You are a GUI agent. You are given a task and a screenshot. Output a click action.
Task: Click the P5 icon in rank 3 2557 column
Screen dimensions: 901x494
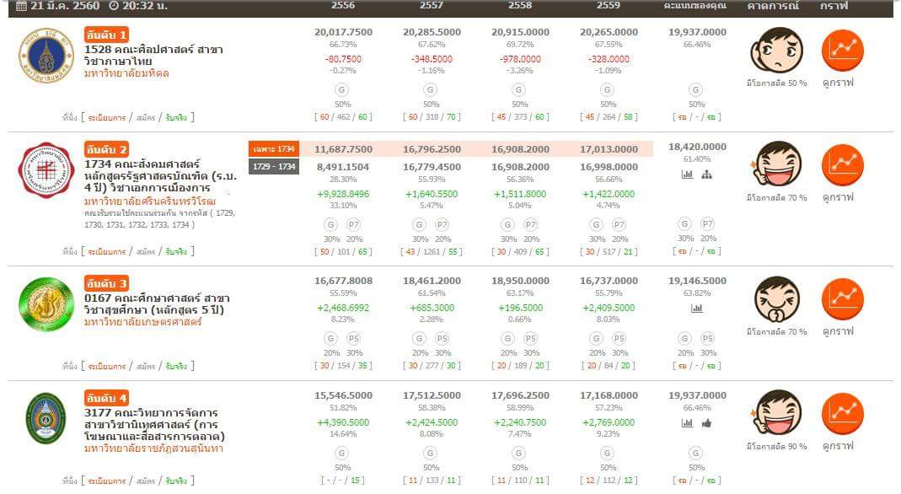point(442,338)
